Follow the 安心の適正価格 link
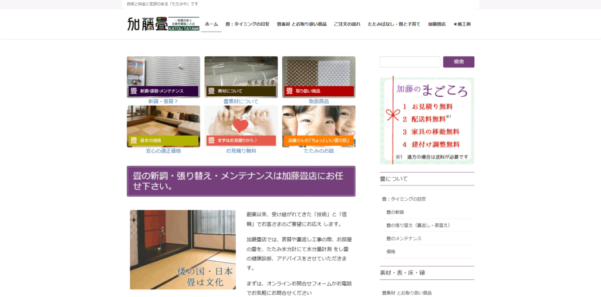The width and height of the screenshot is (601, 297). tap(163, 151)
